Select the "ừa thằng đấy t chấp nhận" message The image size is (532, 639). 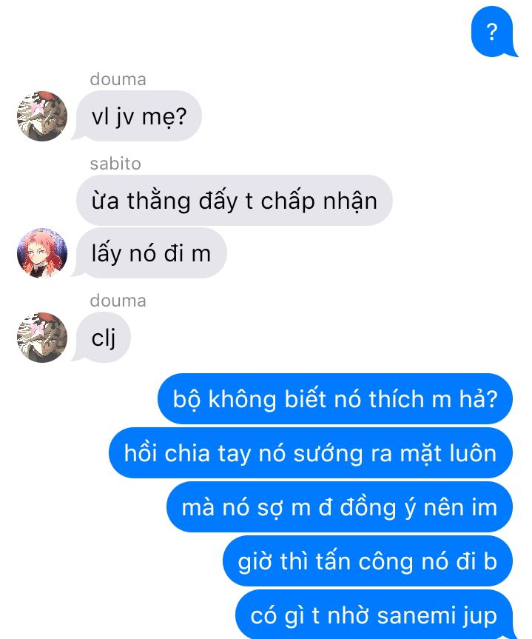tap(235, 201)
